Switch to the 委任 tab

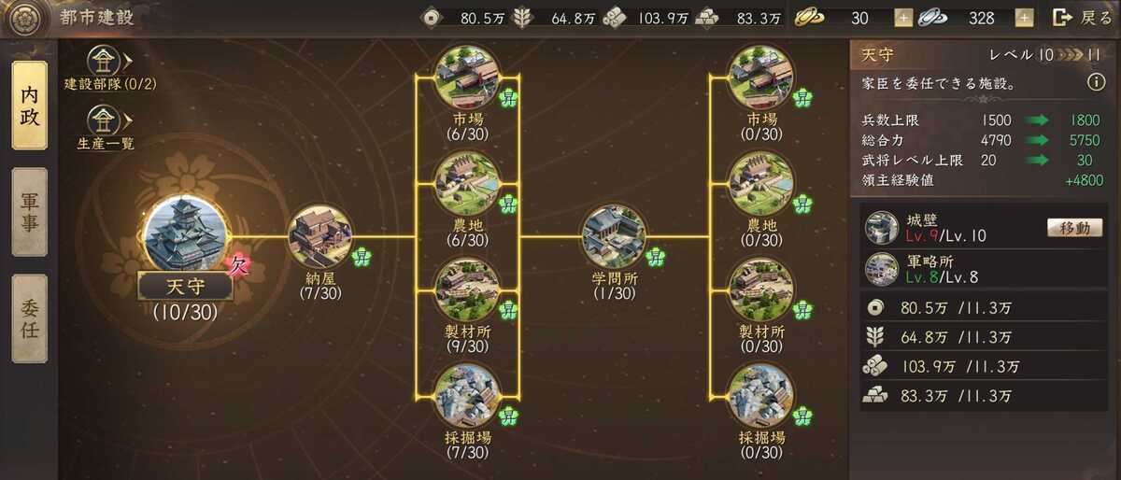coord(29,318)
